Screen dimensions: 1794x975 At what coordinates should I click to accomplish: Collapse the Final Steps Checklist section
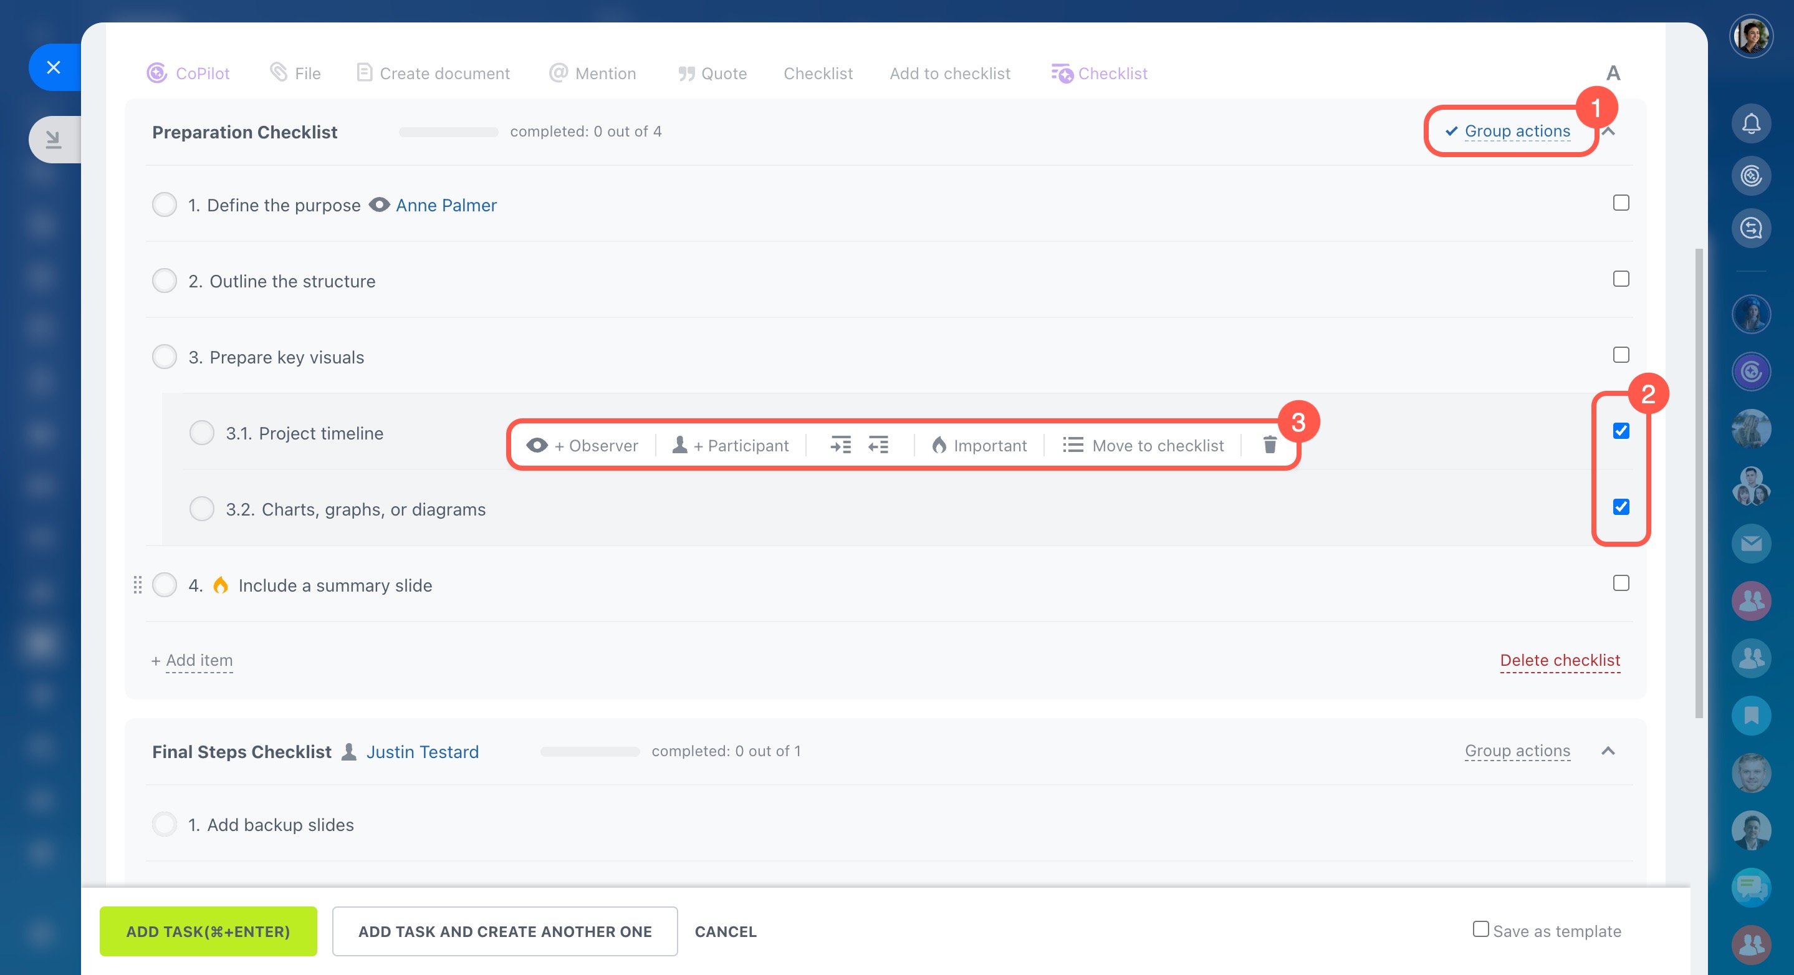coord(1608,751)
